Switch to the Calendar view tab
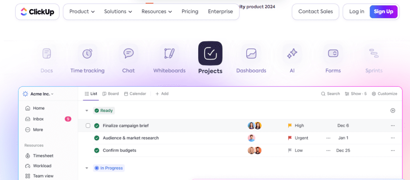This screenshot has width=410, height=180. [135, 94]
